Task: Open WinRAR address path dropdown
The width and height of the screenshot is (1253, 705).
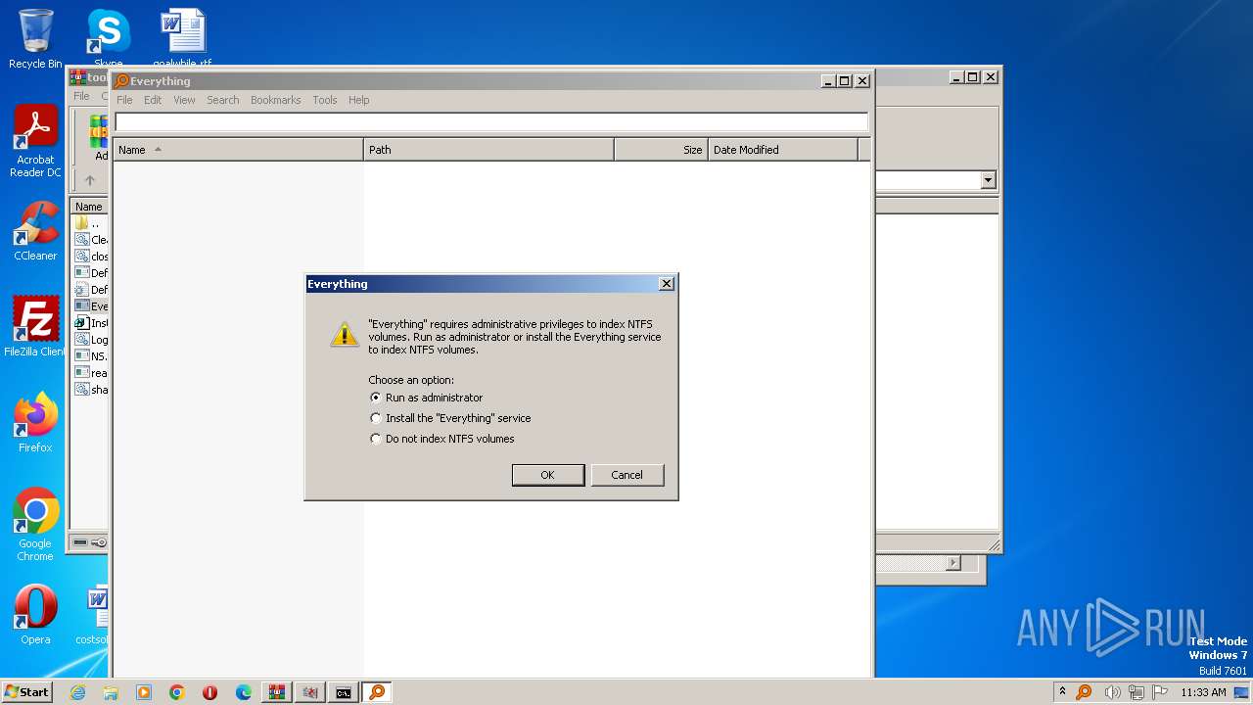Action: 988,180
